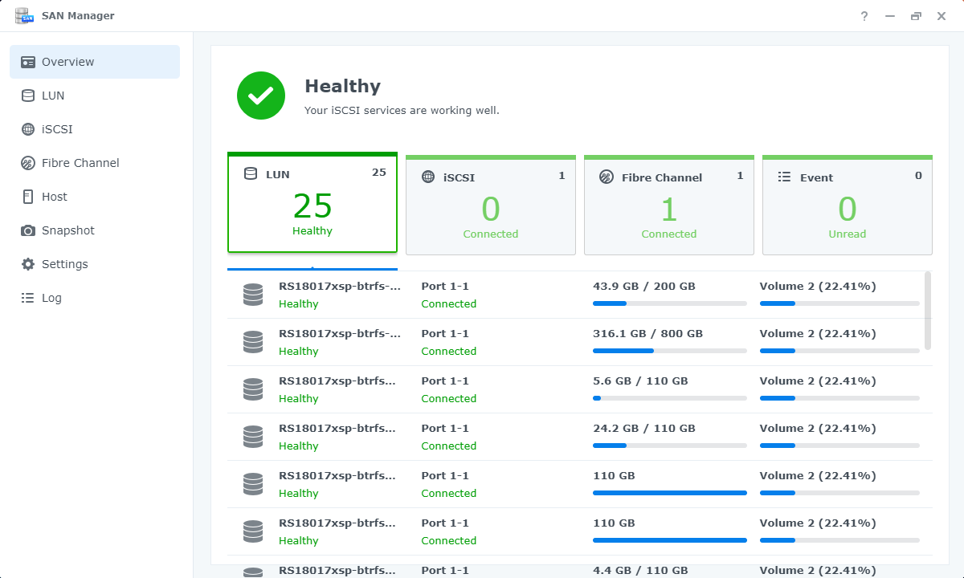Click the 43.9 GB / 200 GB usage bar
Viewport: 964px width, 578px height.
[669, 303]
